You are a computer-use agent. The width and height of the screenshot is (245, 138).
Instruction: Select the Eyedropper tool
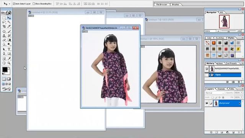pyautogui.click(x=9, y=59)
